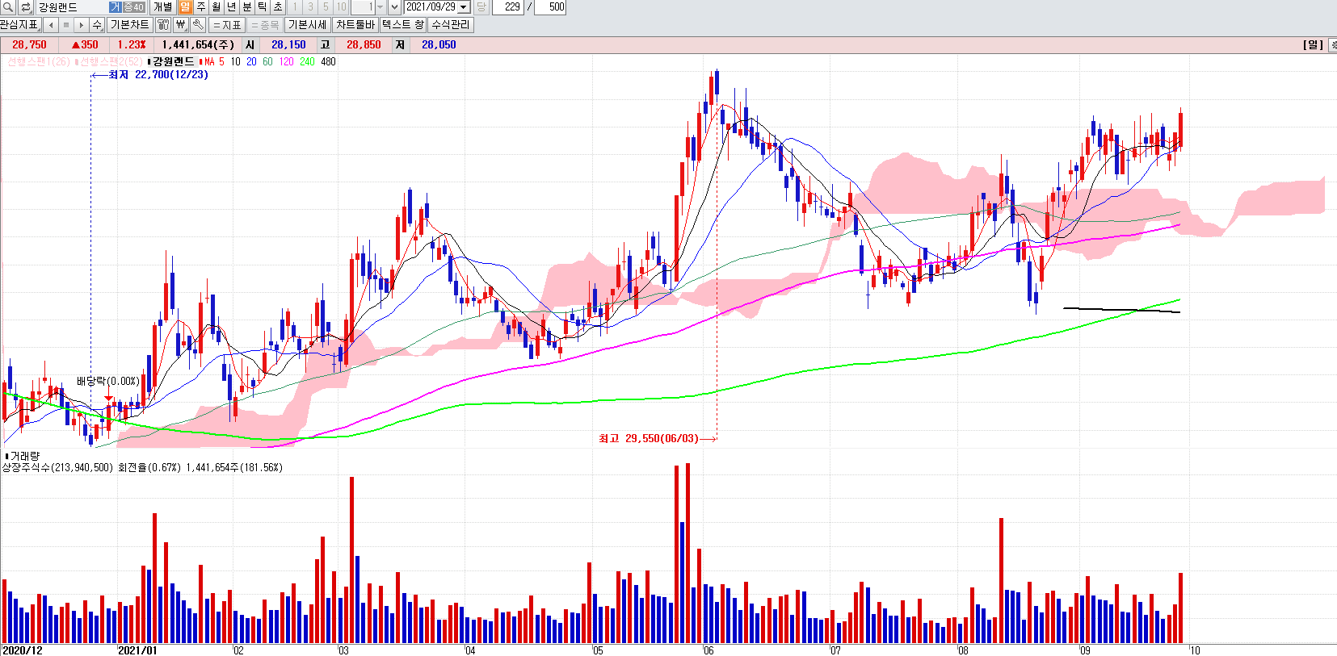The height and width of the screenshot is (656, 1337).
Task: Switch to monthly 월 chart period
Action: [216, 7]
